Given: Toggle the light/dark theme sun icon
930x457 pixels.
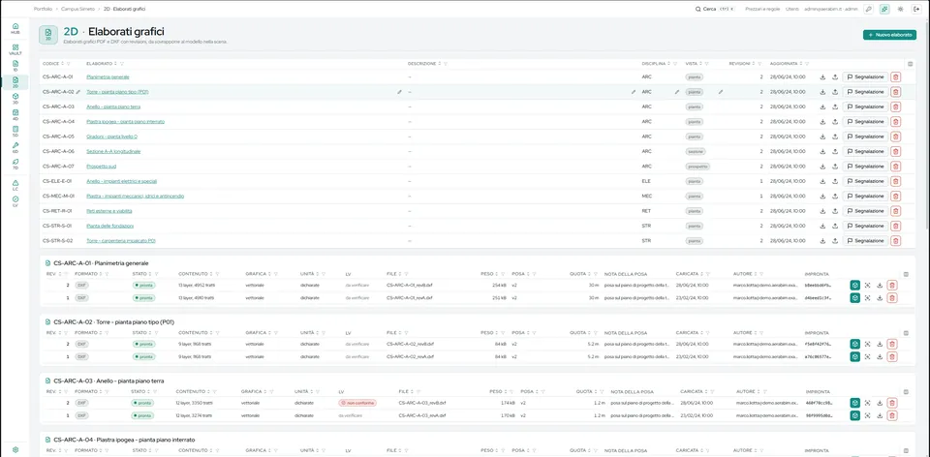Looking at the screenshot, I should point(901,9).
